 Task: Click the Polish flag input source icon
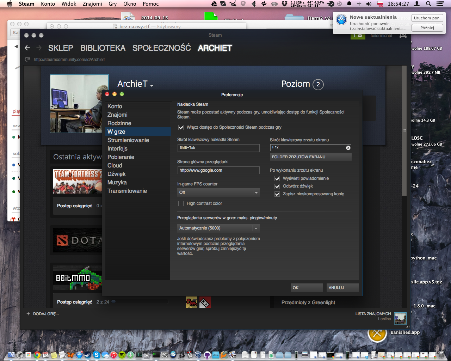[x=380, y=4]
